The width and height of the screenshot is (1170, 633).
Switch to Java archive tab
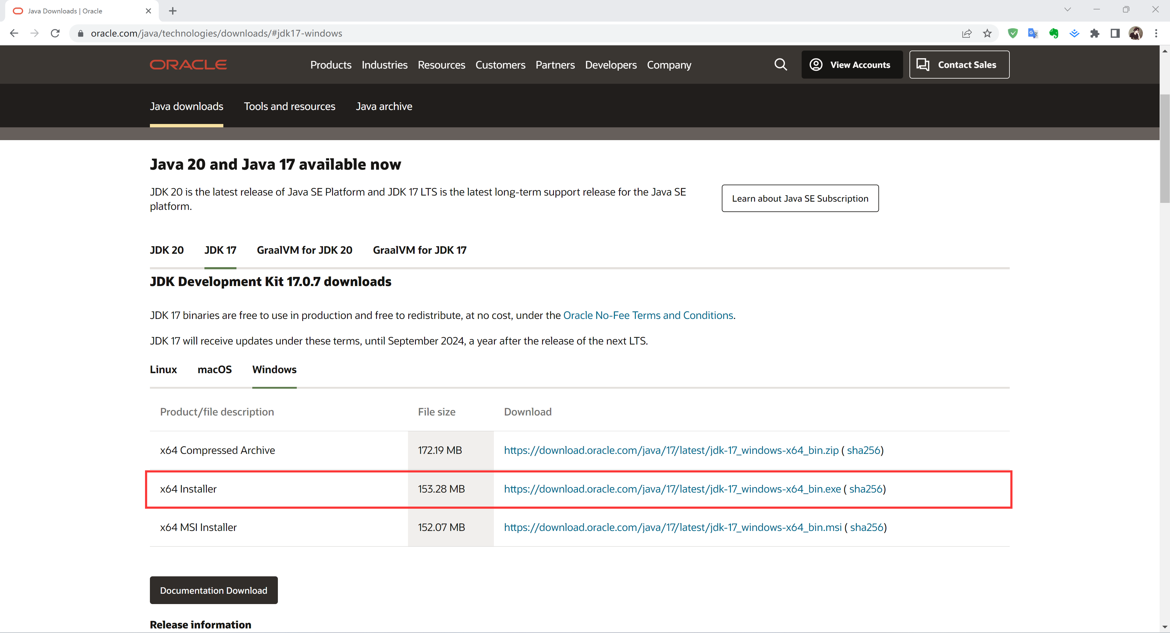384,106
